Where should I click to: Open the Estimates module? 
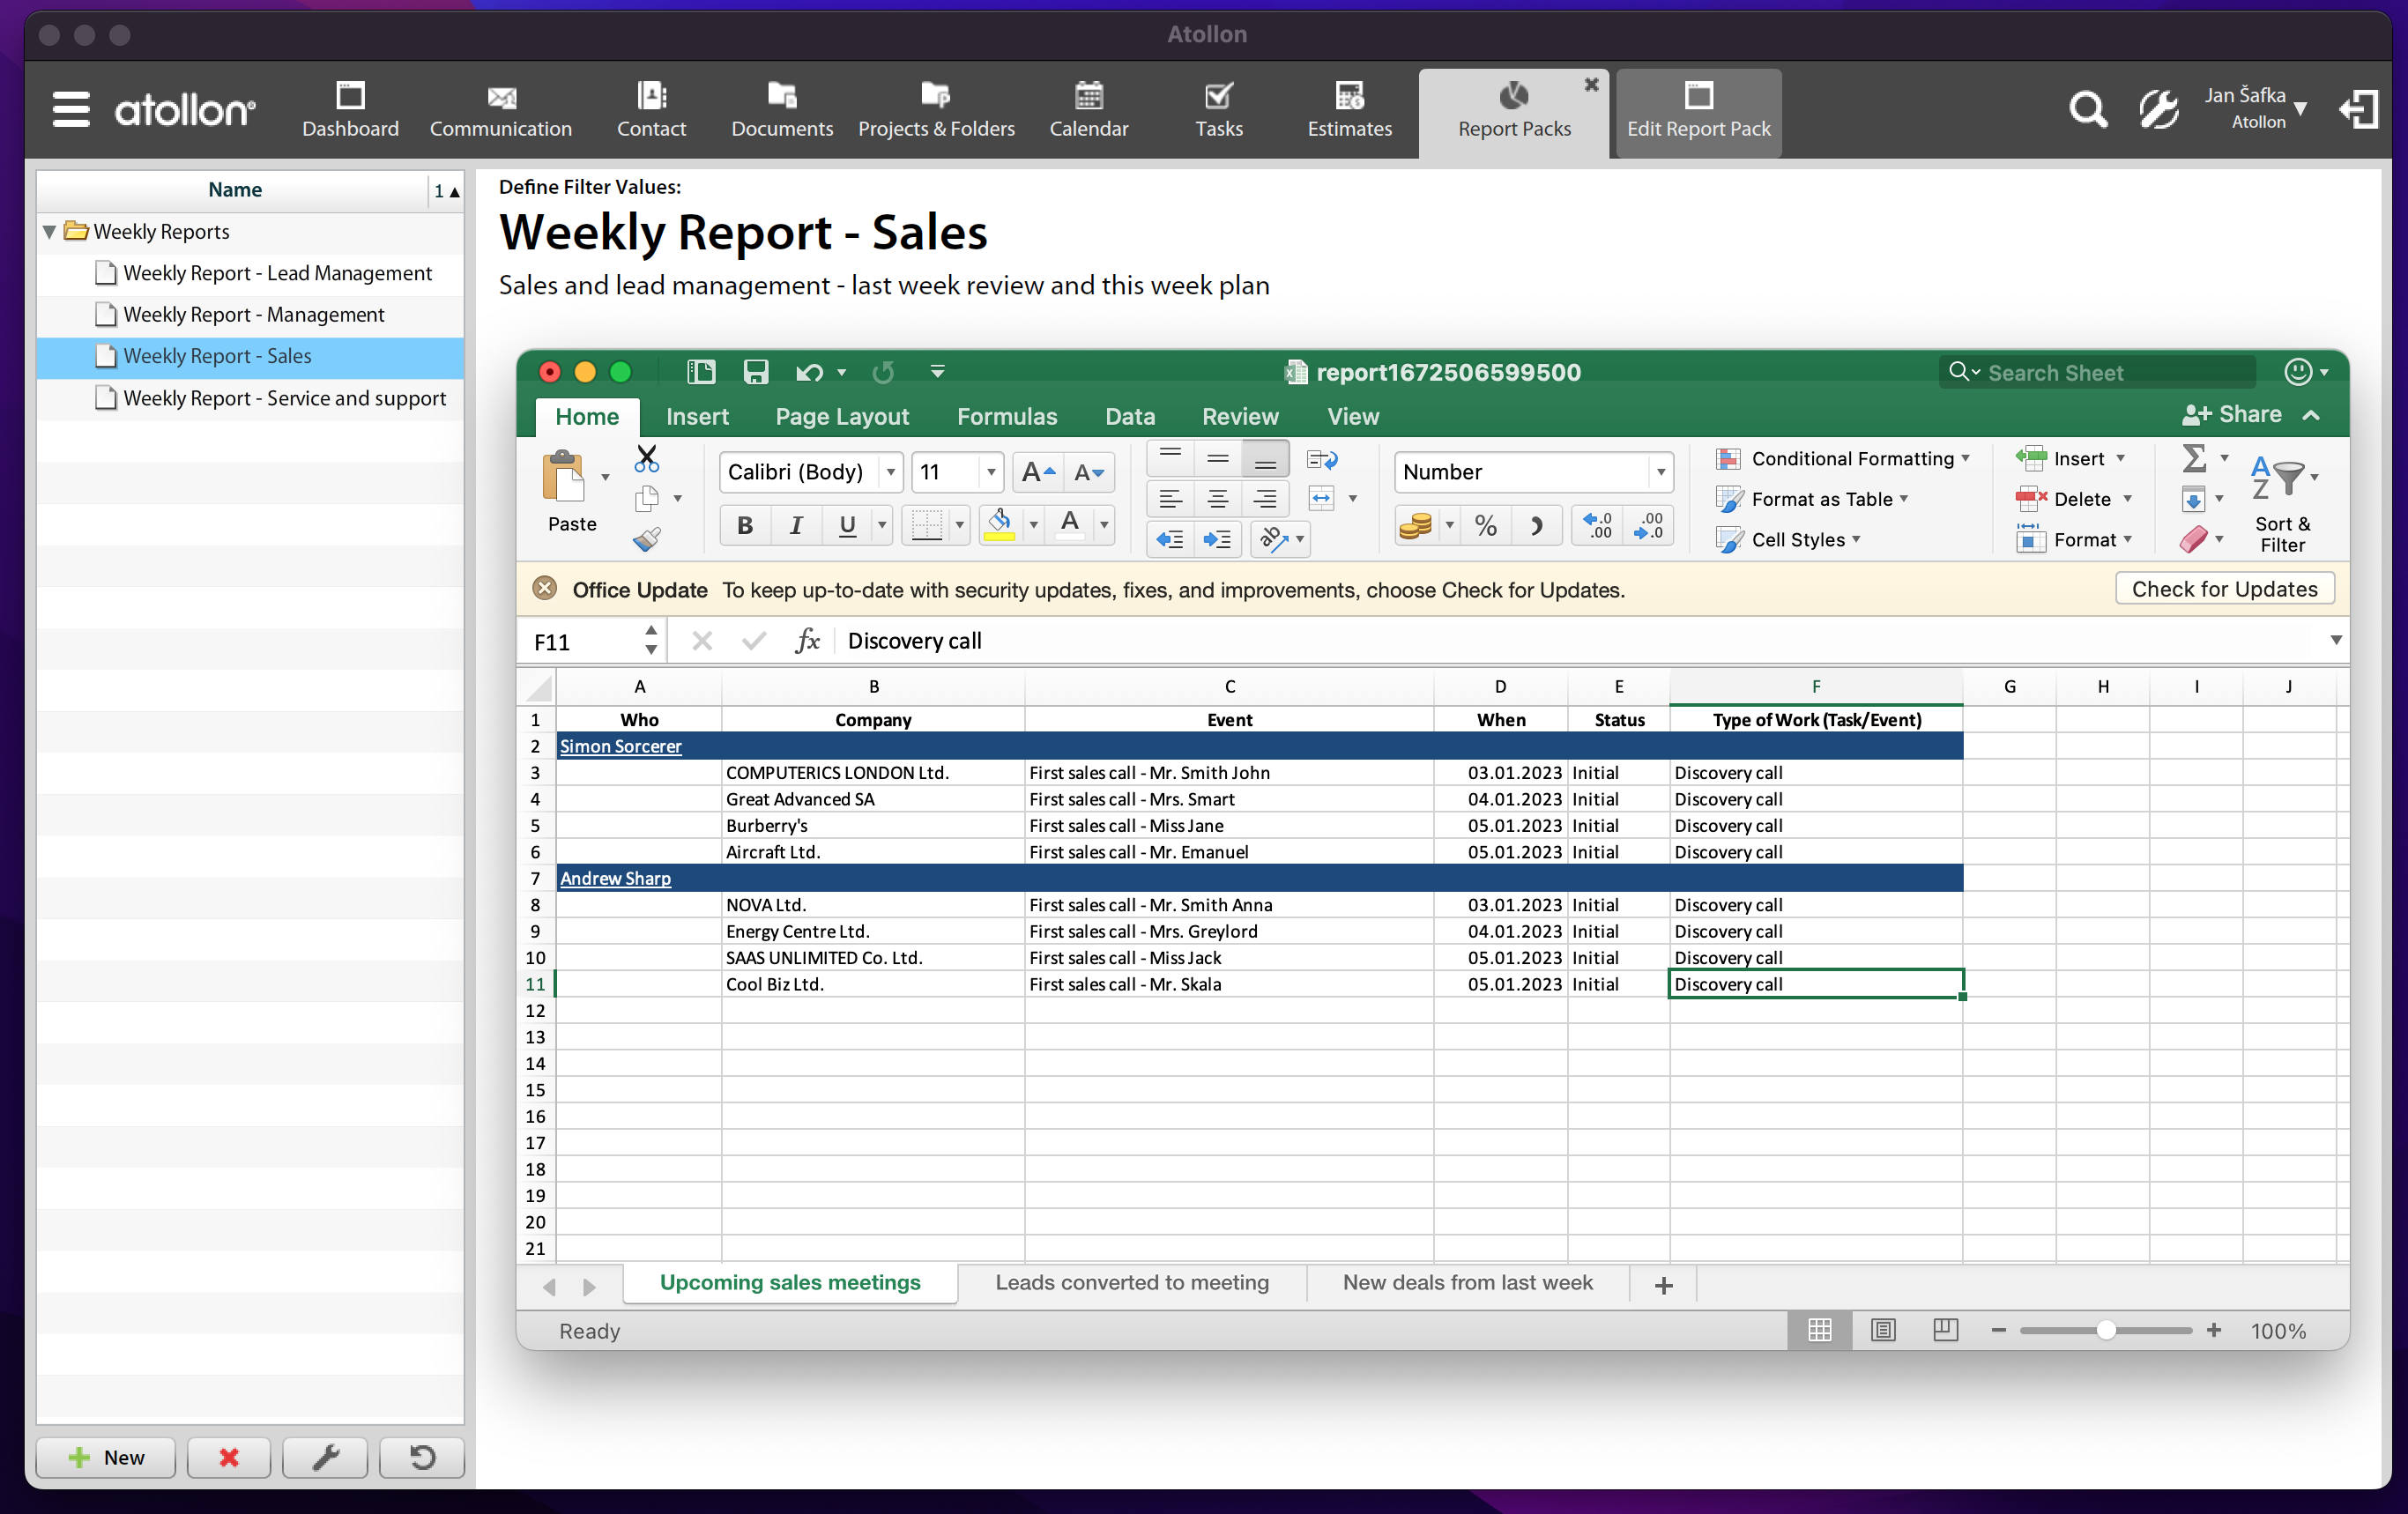(x=1349, y=110)
